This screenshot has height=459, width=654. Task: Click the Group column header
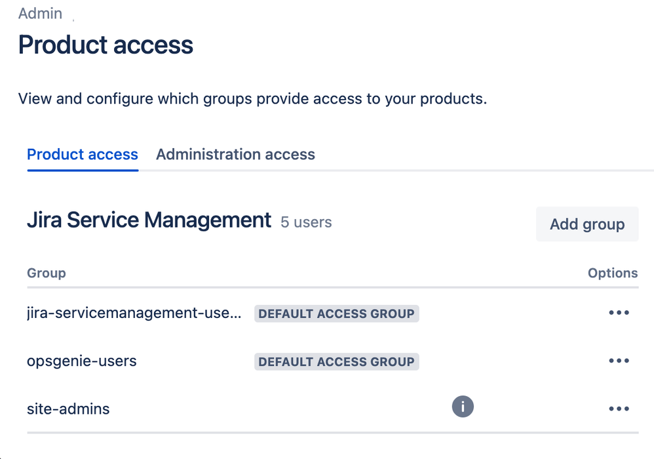[x=47, y=273]
